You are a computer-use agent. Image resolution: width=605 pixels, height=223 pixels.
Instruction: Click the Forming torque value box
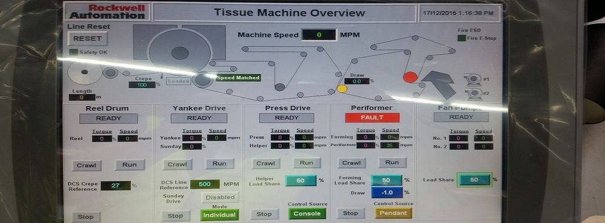tap(366, 137)
